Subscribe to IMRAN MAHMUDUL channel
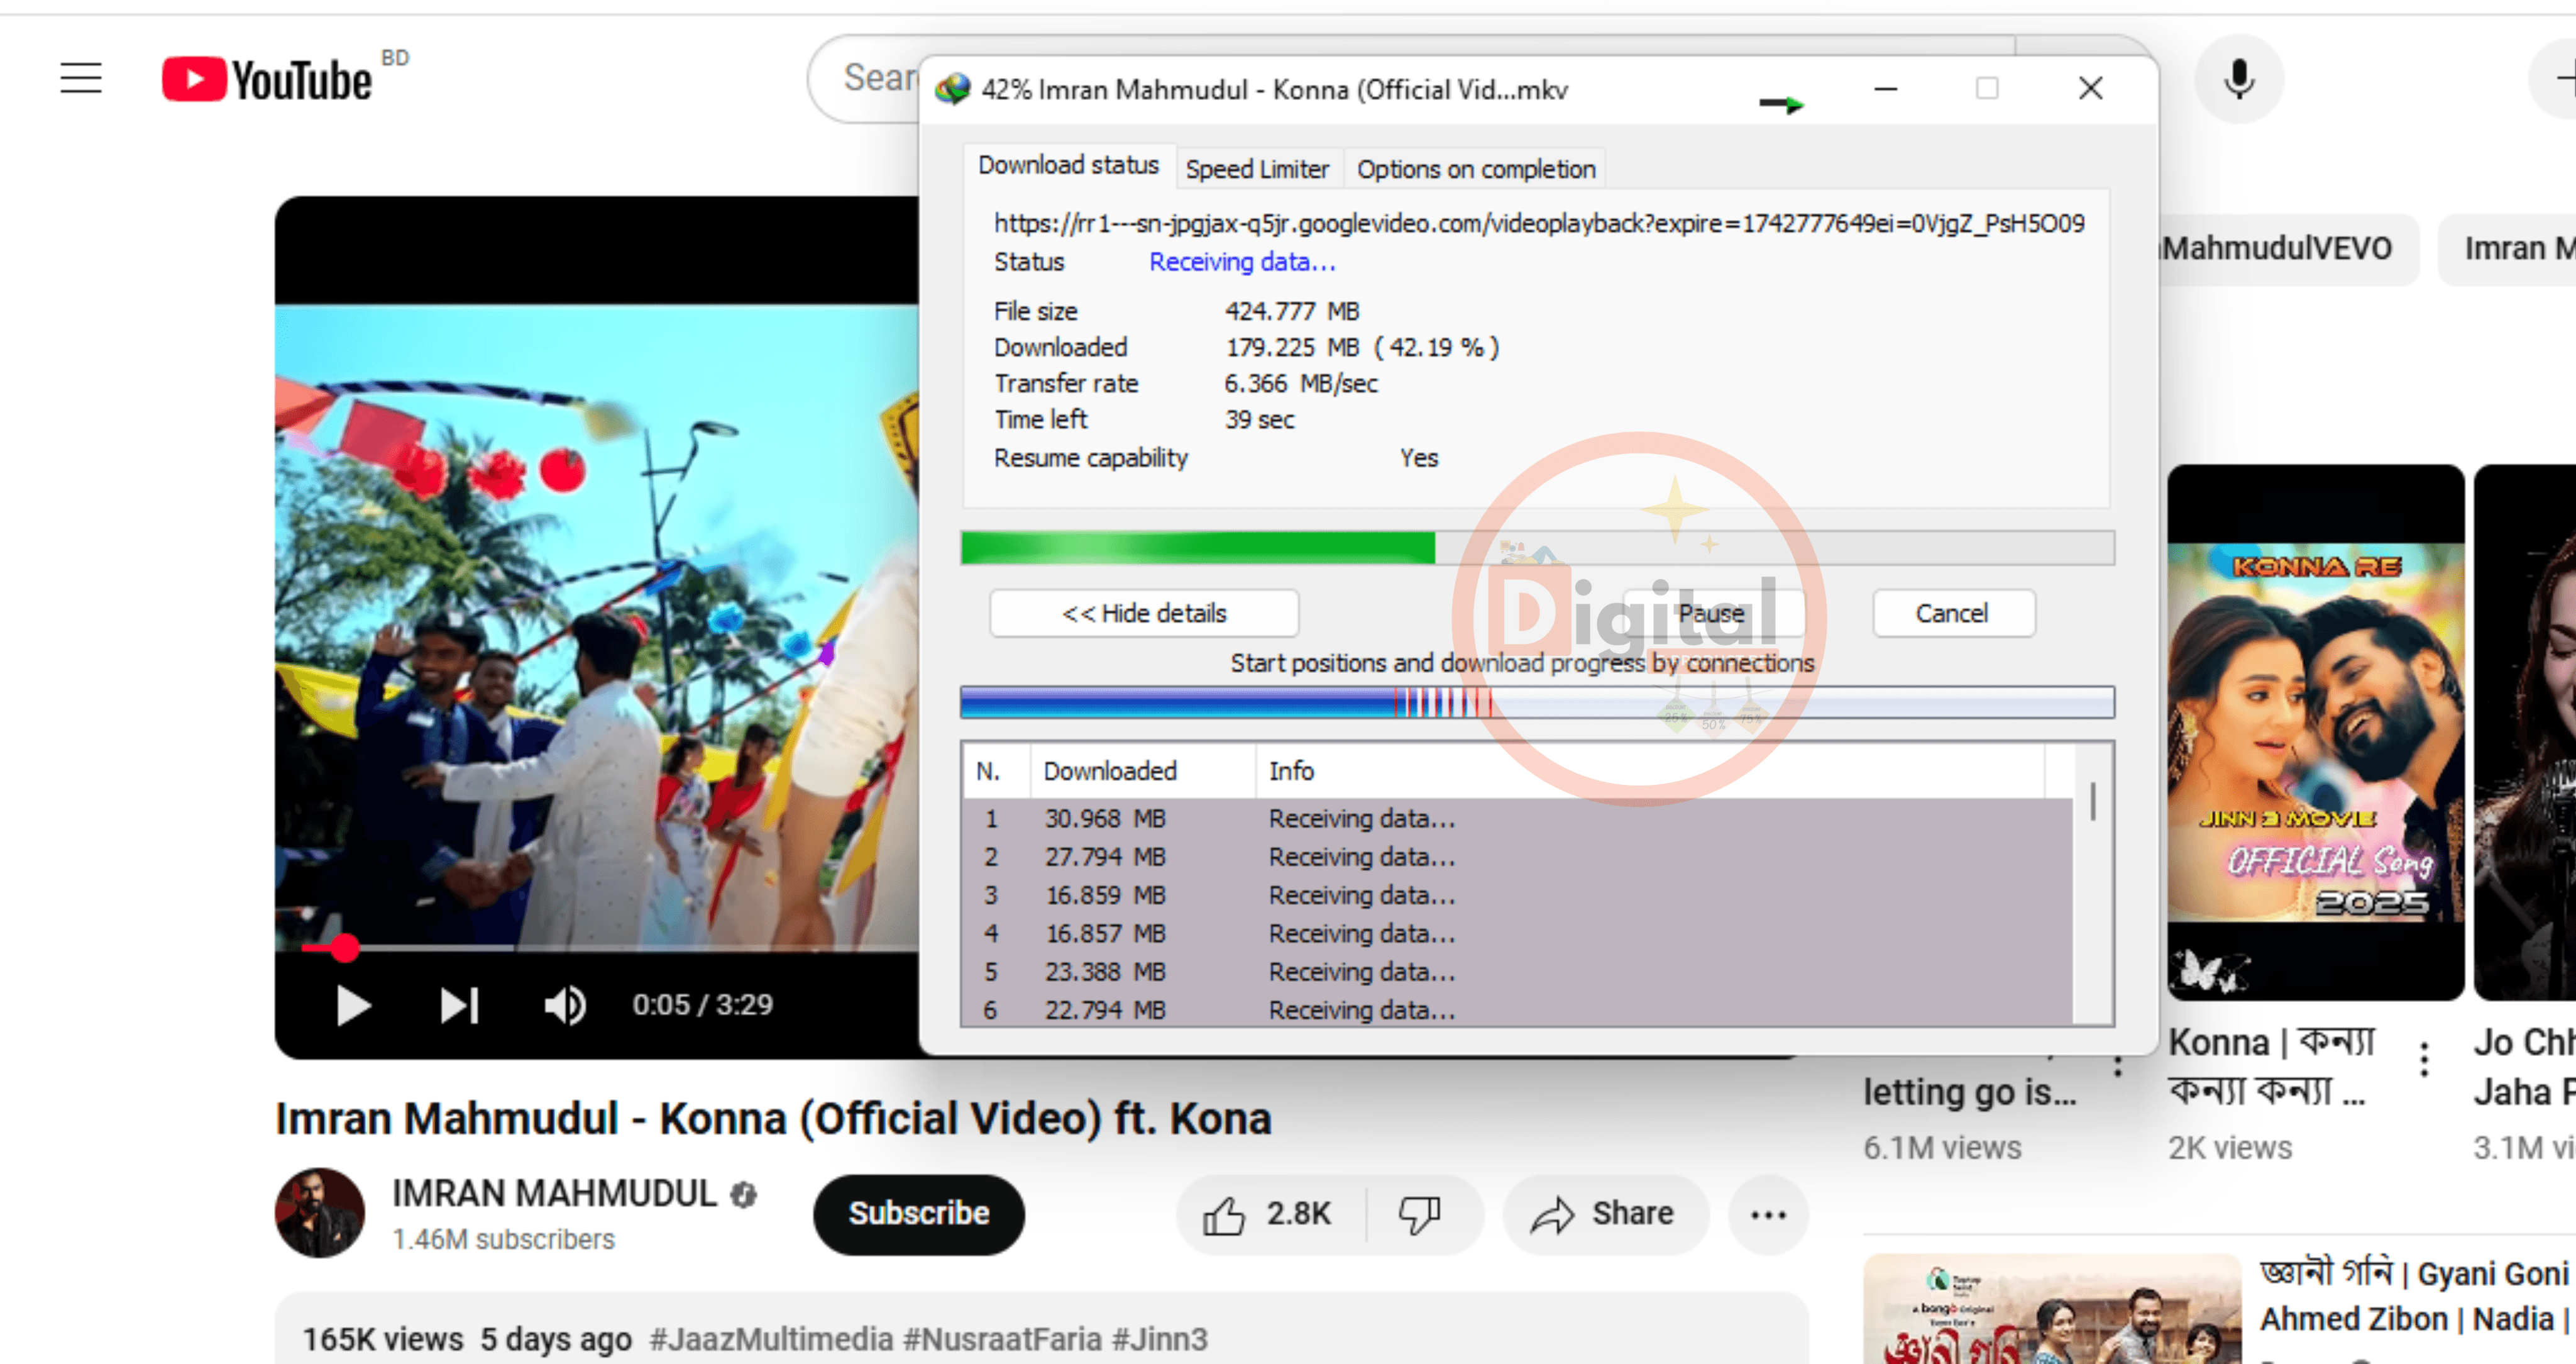The image size is (2576, 1364). 918,1214
